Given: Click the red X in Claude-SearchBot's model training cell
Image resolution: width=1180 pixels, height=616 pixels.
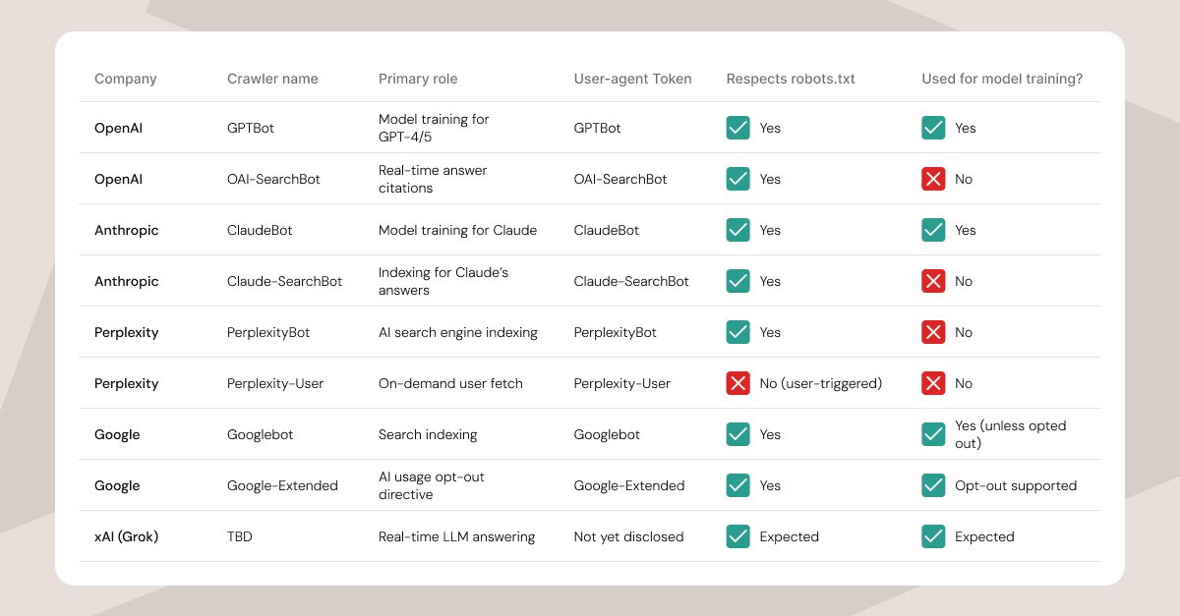Looking at the screenshot, I should (x=933, y=281).
